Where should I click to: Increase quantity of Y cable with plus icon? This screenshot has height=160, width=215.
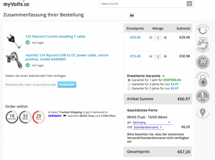coord(165,38)
